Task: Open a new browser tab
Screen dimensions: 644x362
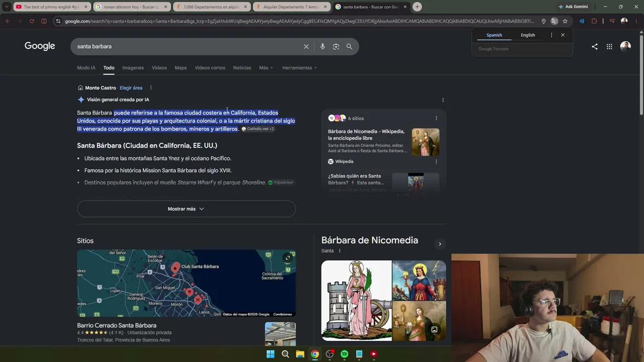Action: tap(417, 7)
